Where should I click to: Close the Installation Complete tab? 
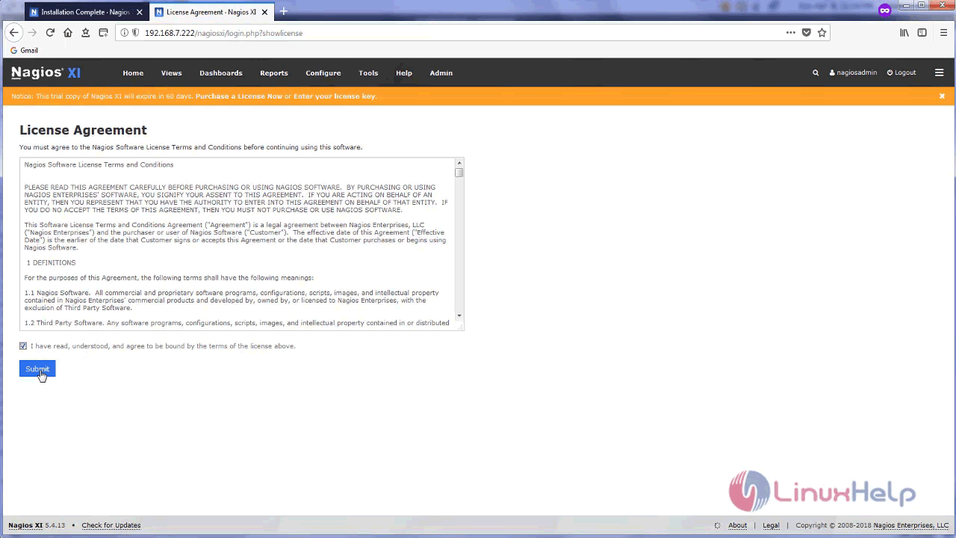tap(139, 12)
